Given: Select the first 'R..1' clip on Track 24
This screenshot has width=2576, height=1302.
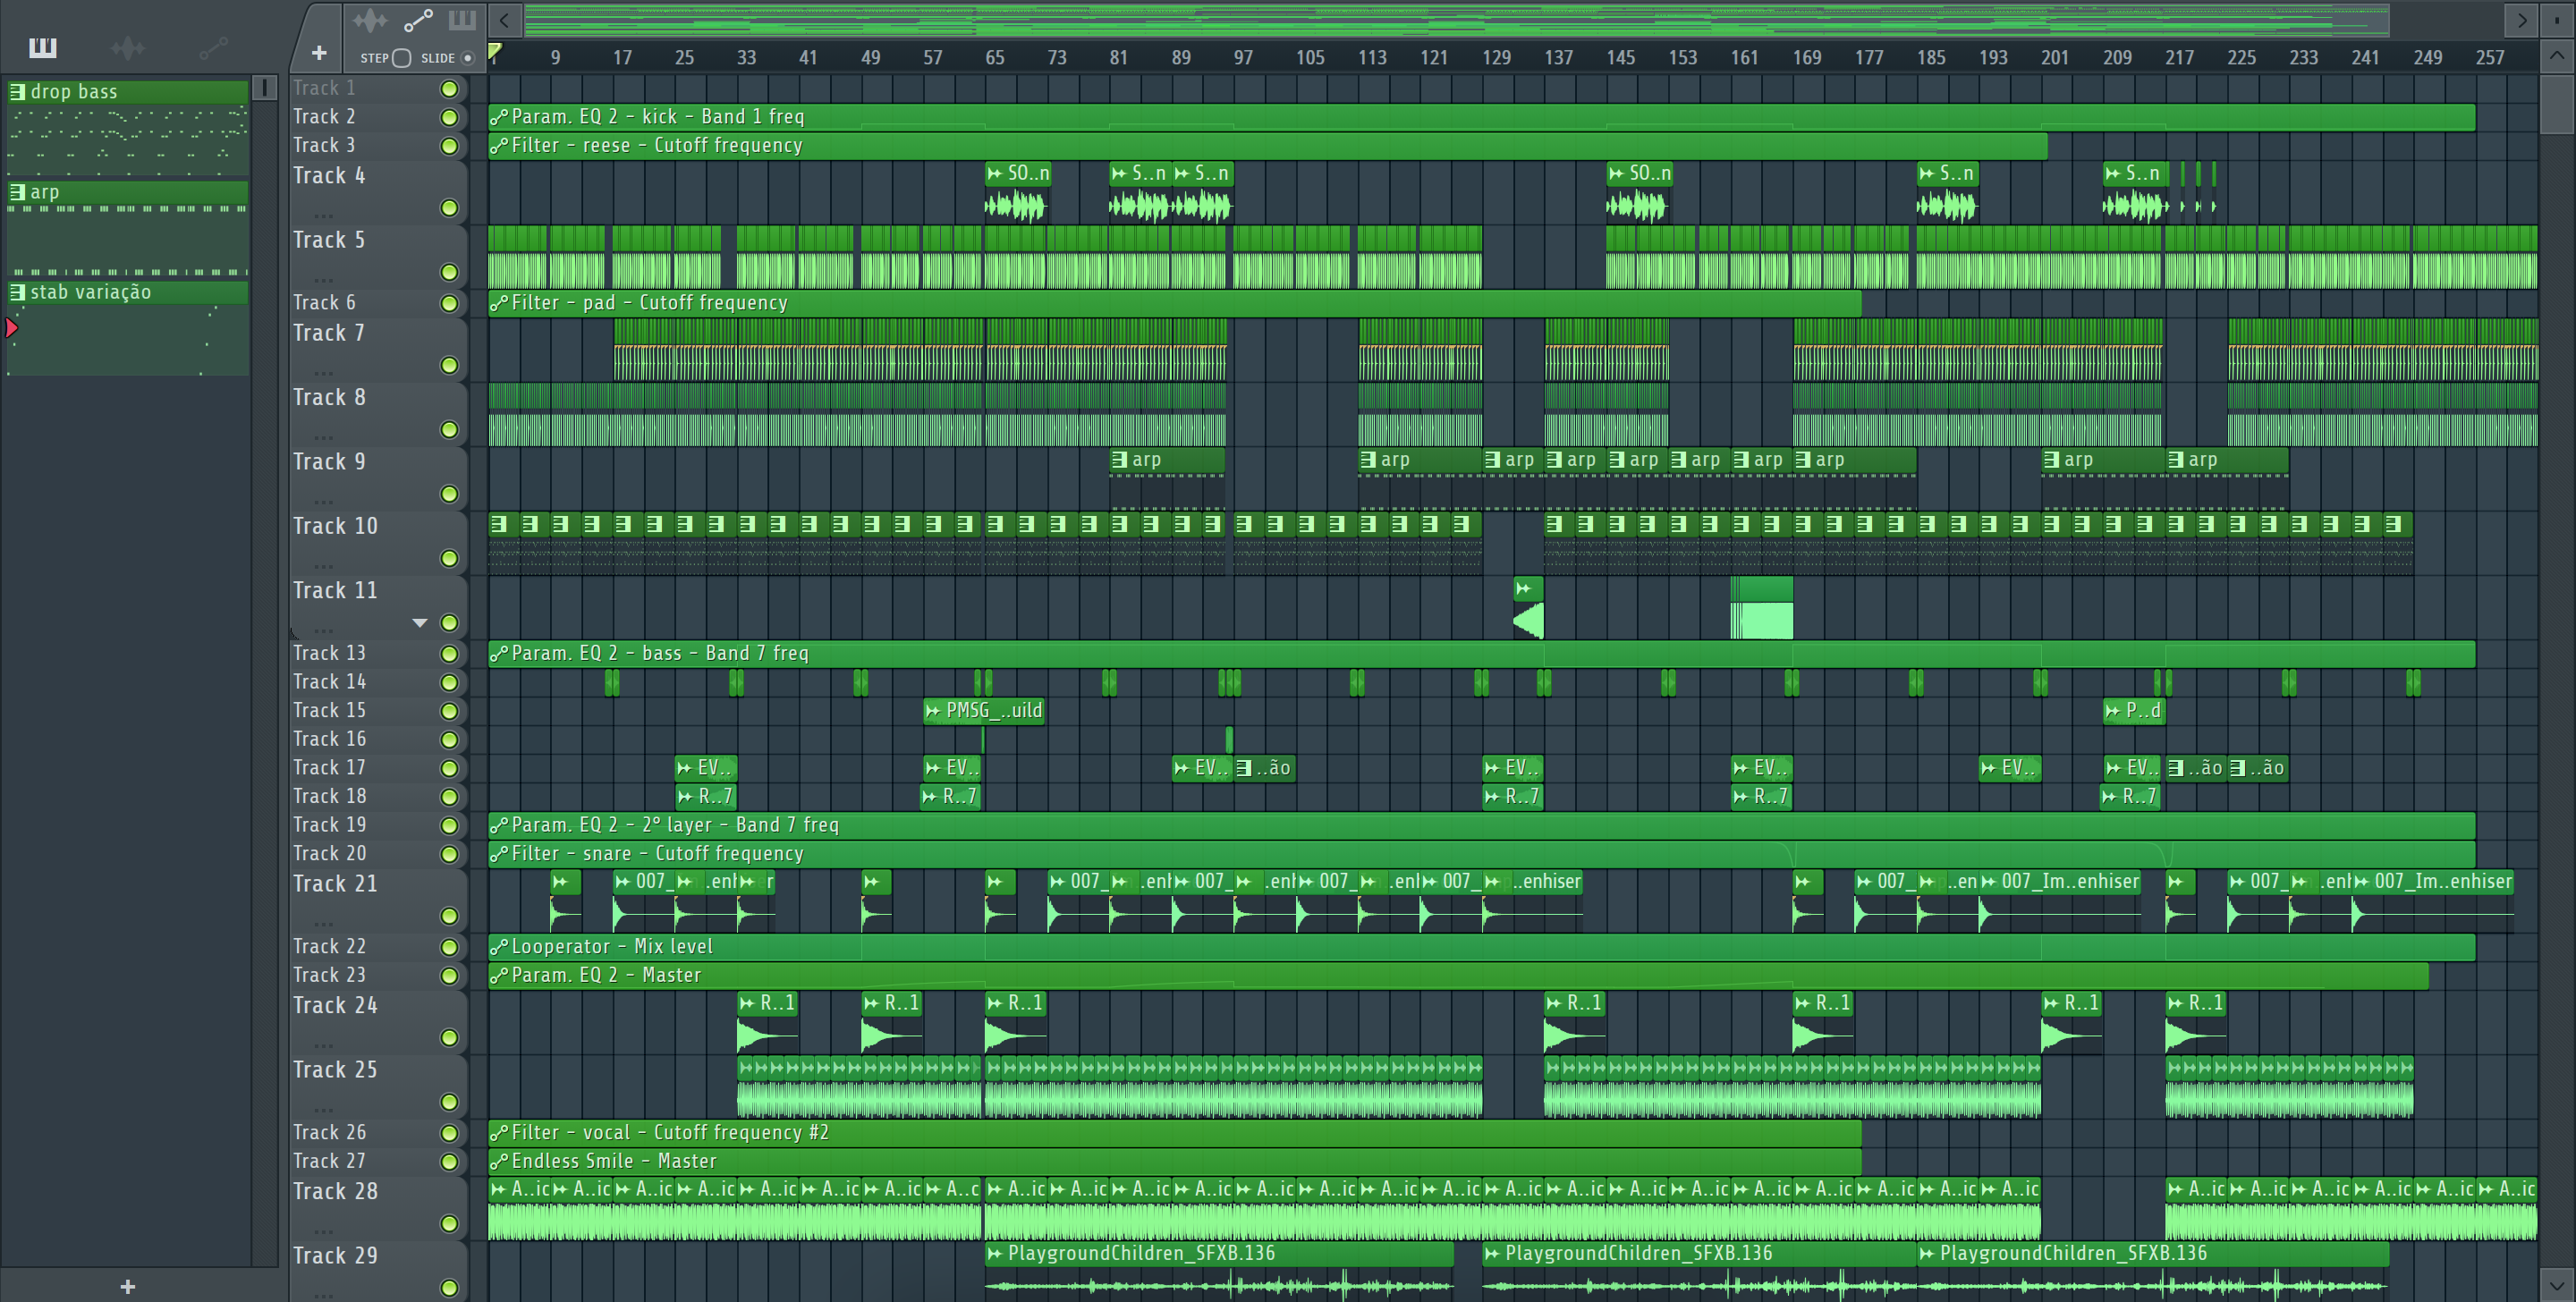Looking at the screenshot, I should tap(768, 1022).
